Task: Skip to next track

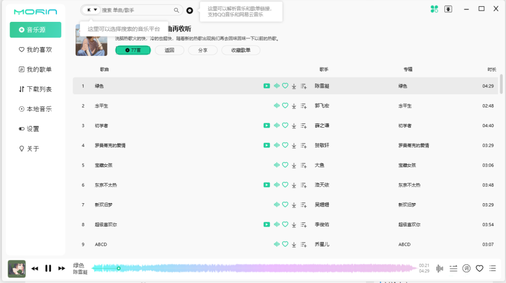Action: click(62, 269)
